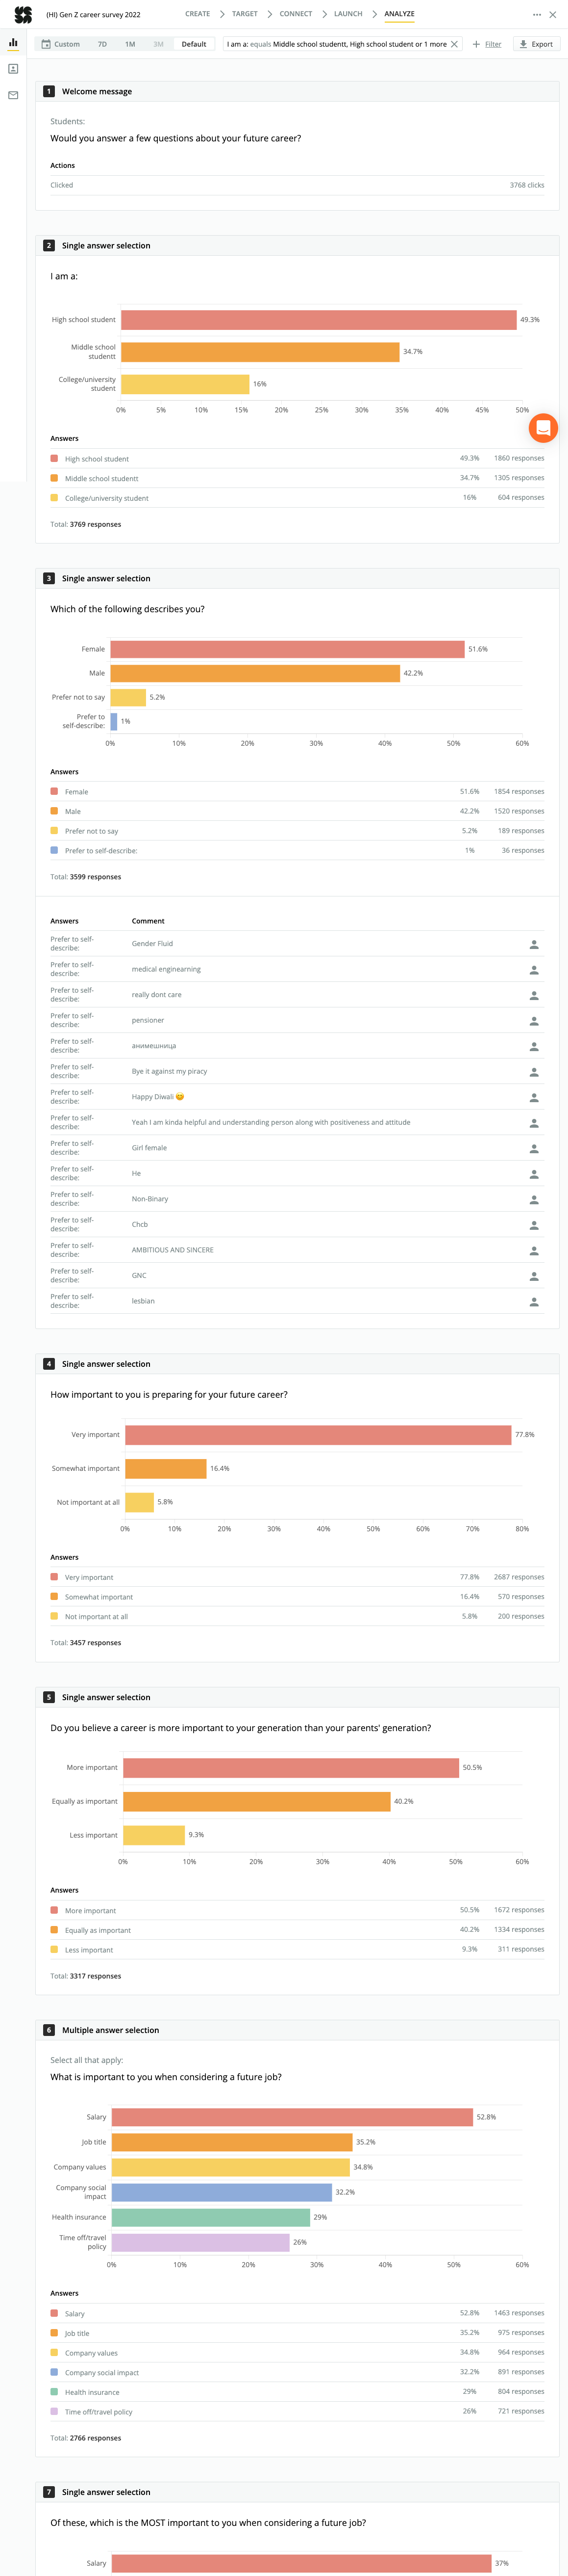This screenshot has width=568, height=2576.
Task: Remove the 'I am a' filter
Action: coord(454,44)
